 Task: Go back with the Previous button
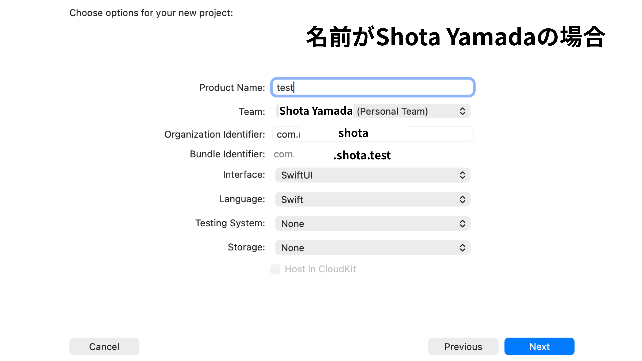point(463,347)
